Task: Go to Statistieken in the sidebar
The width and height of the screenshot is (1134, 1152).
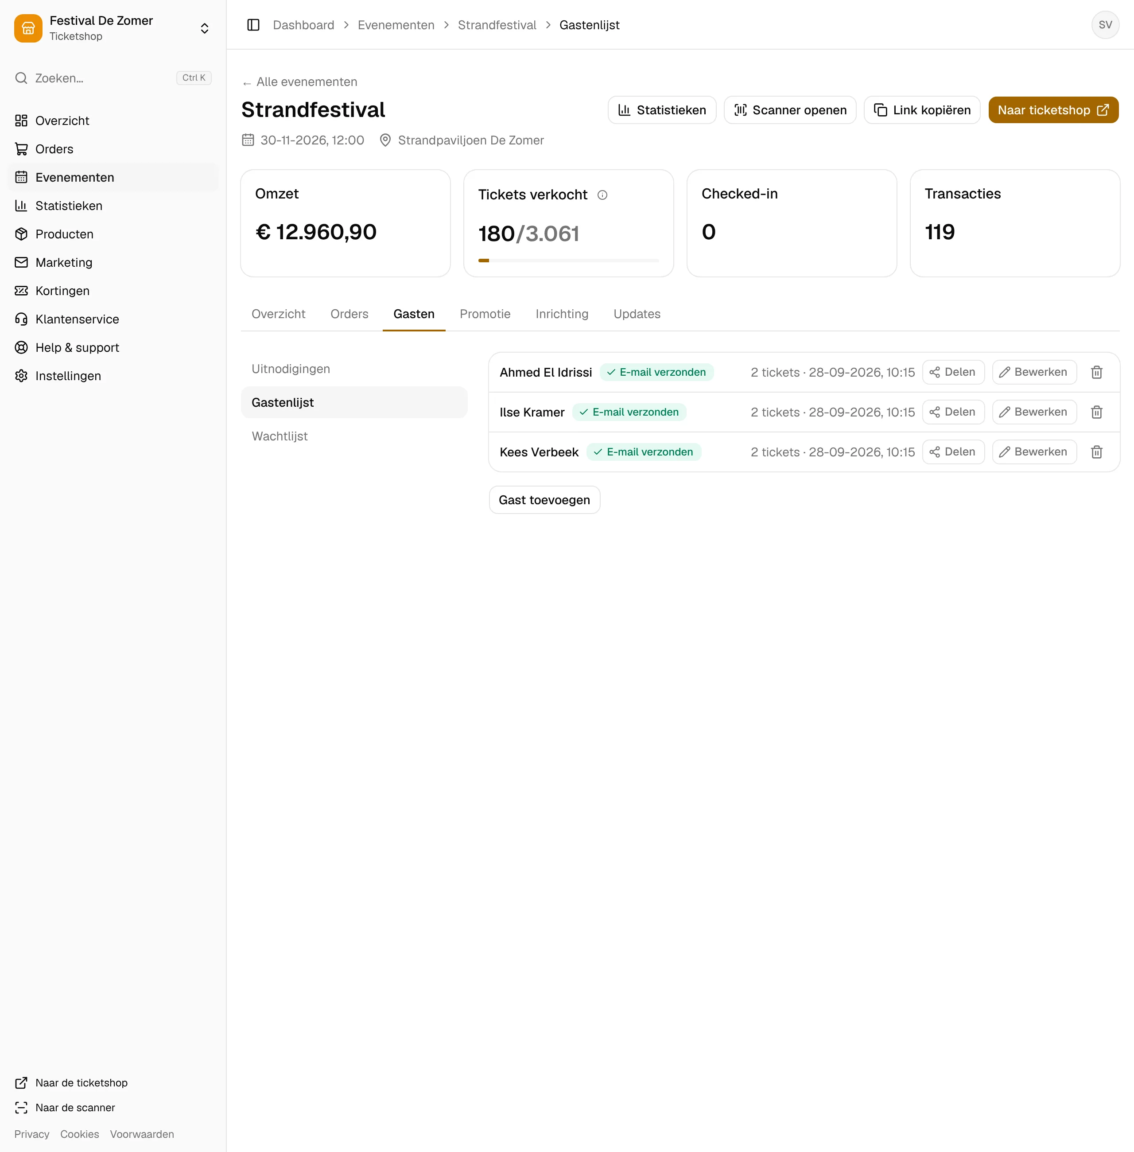Action: coord(113,206)
